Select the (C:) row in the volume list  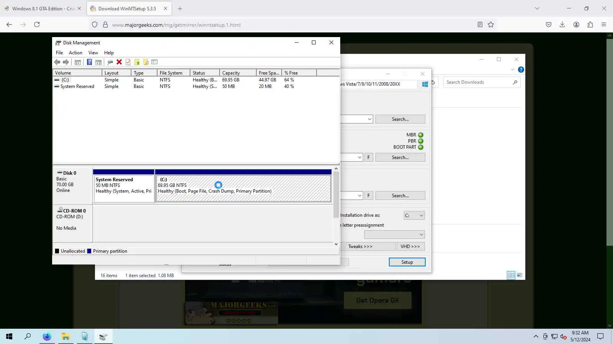tap(196, 80)
